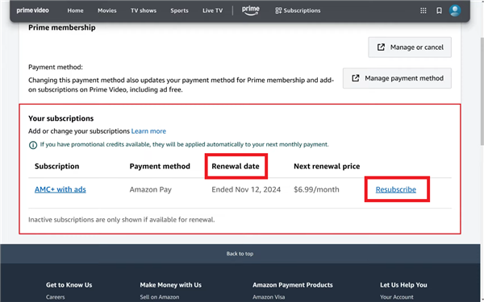Open the Your Account footer link
Viewport: 484px width, 302px height.
(397, 297)
